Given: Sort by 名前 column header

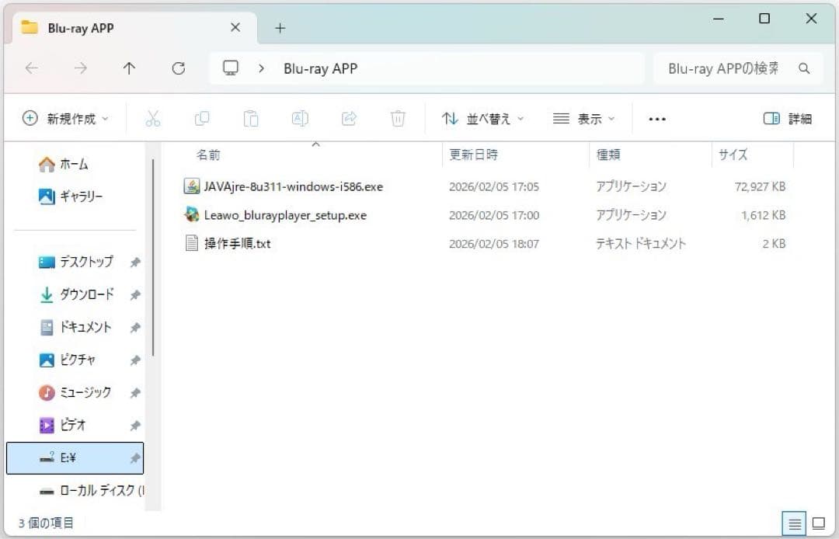Looking at the screenshot, I should click(x=208, y=155).
